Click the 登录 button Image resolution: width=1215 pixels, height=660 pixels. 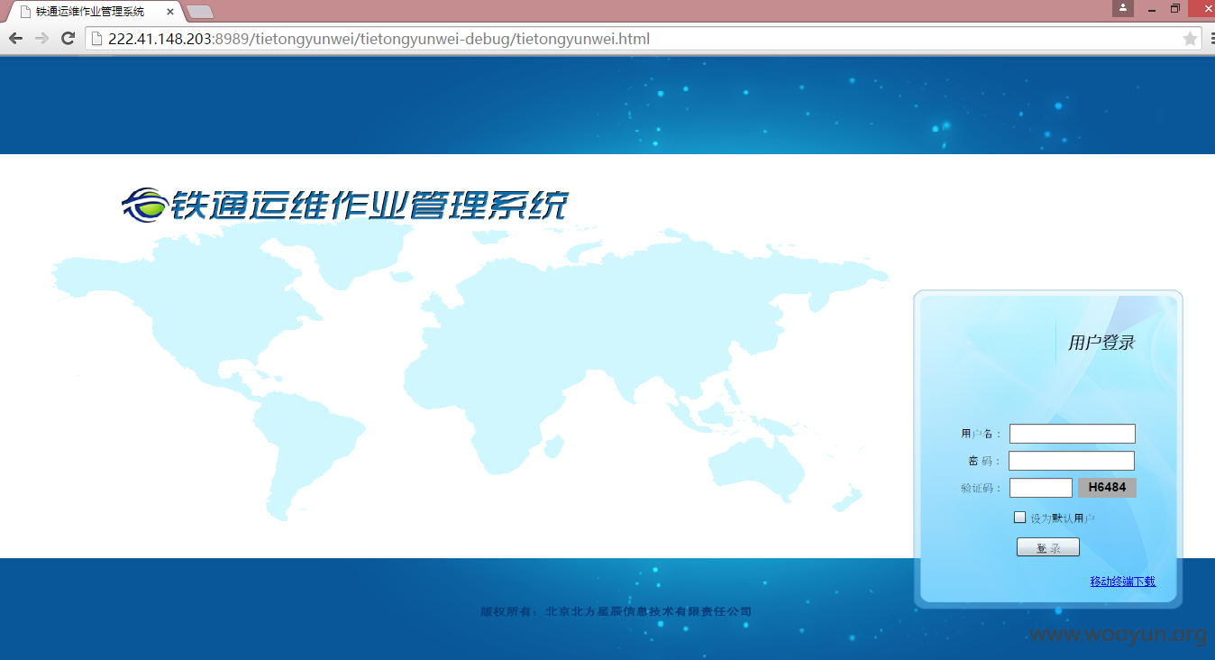coord(1047,547)
